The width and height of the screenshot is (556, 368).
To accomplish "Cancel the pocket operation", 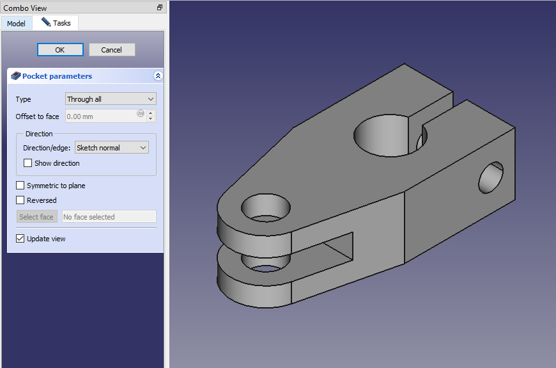I will coord(111,50).
